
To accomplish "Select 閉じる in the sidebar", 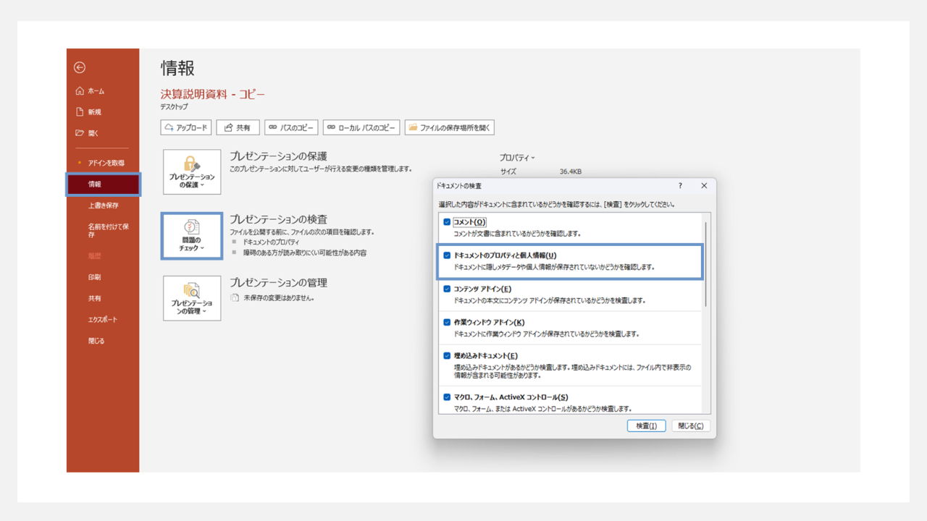I will pos(103,341).
